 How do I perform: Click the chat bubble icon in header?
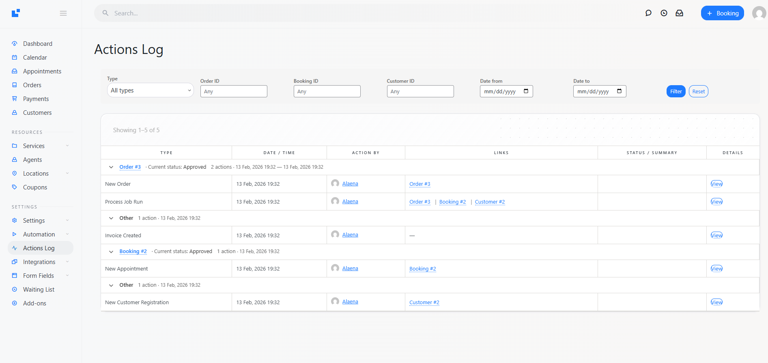648,13
